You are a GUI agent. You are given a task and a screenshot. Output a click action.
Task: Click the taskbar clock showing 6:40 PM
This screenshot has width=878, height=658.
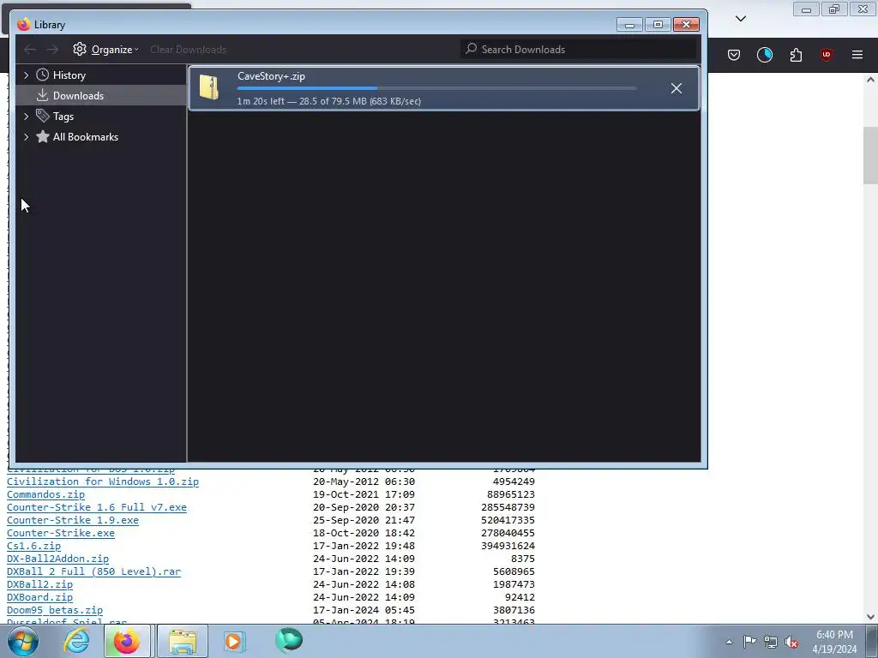click(834, 642)
